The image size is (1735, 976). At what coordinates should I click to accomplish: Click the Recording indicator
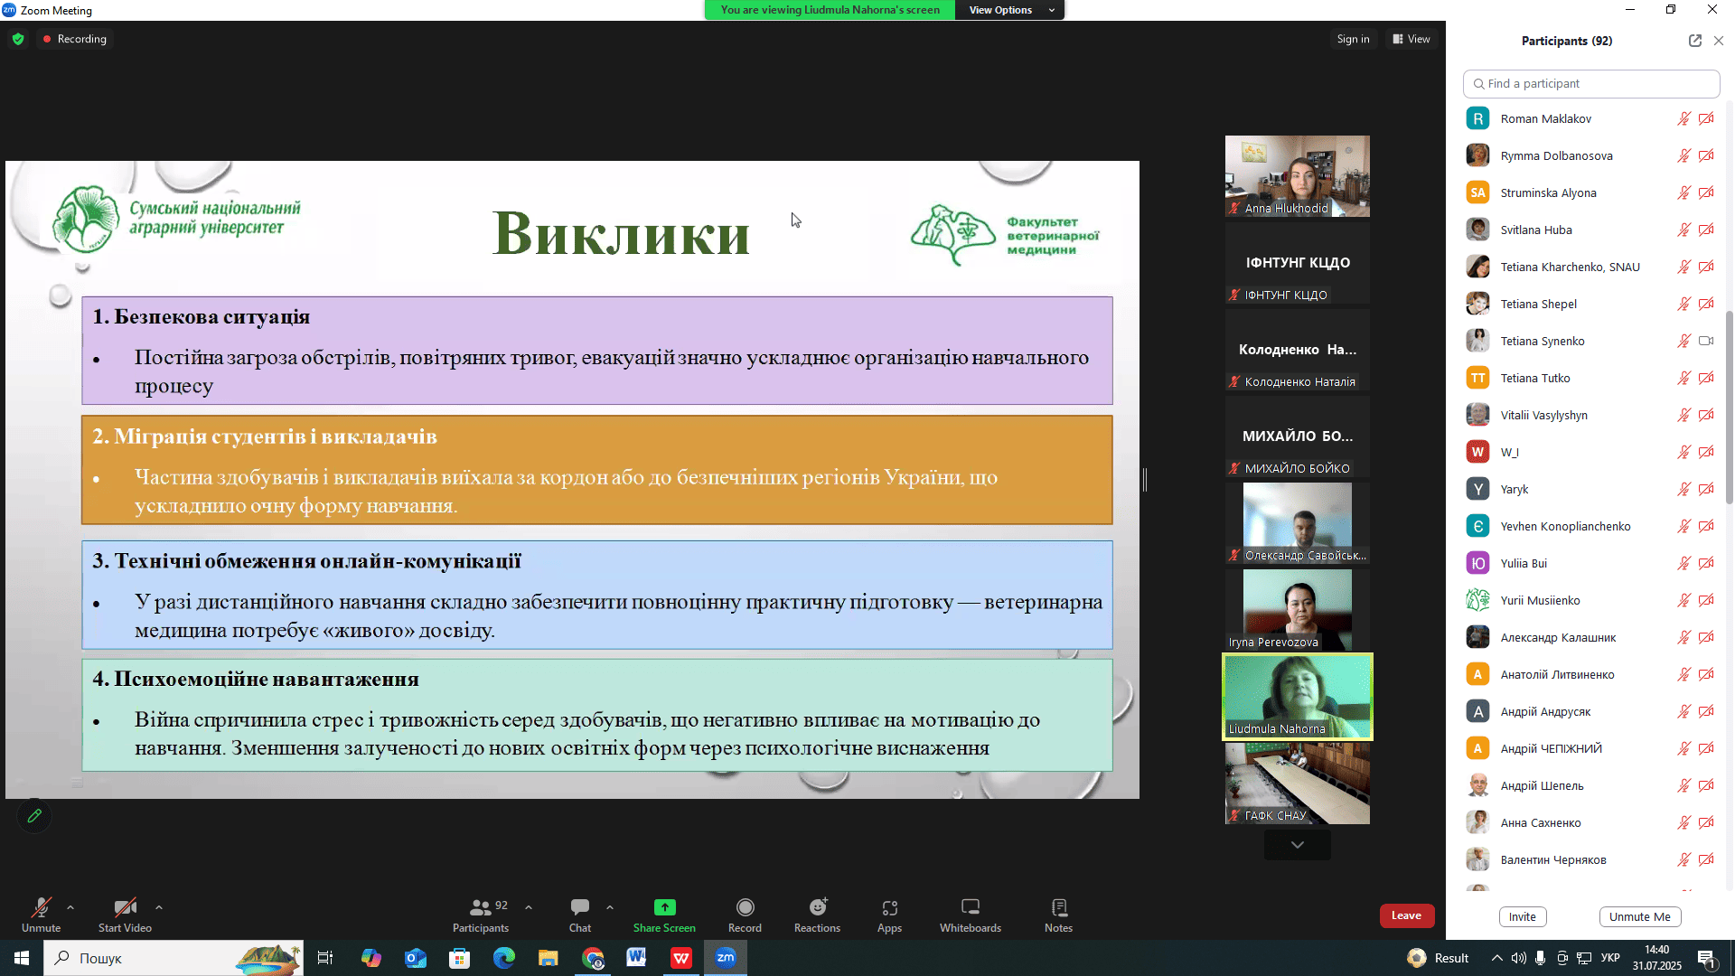[x=75, y=39]
